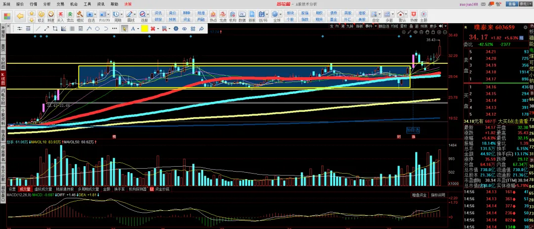Expand the 选股 stock picker dropdown arrow
This screenshot has width=534, height=229.
point(148,14)
